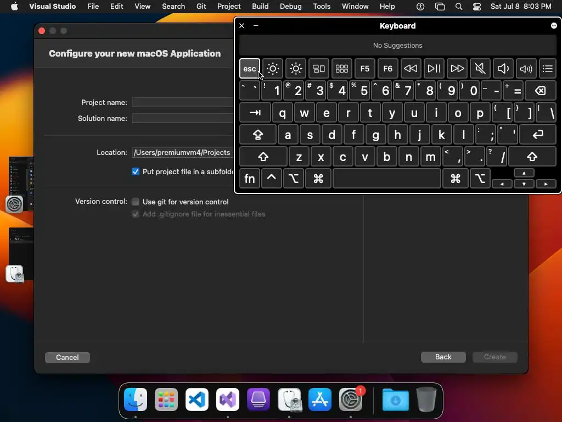Screen dimensions: 562x422
Task: Open the Project menu
Action: [229, 6]
